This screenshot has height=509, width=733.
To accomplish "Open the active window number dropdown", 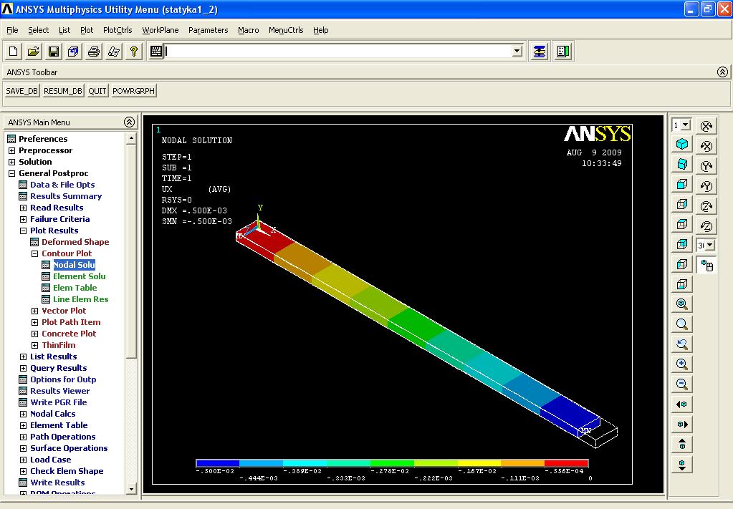I will pyautogui.click(x=686, y=125).
